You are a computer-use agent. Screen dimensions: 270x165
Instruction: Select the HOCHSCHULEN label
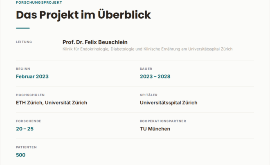point(30,95)
